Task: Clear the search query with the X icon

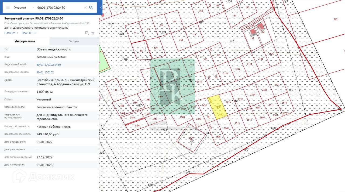Action: point(86,8)
